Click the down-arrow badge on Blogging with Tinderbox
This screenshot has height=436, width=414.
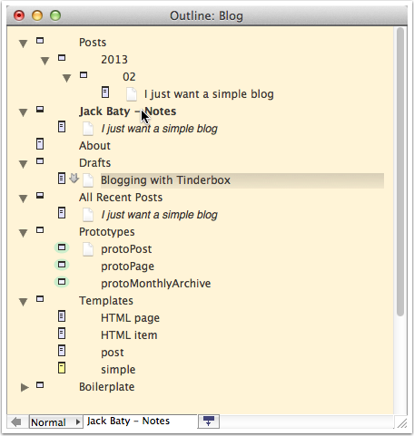coord(74,178)
